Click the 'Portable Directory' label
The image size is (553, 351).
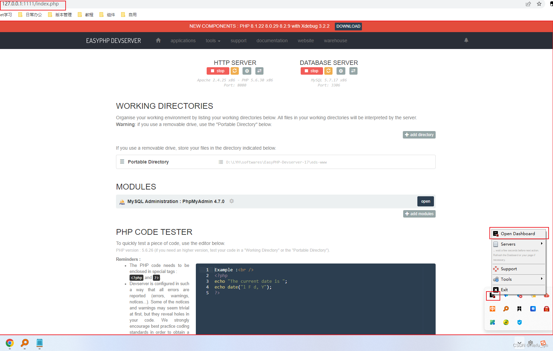[x=148, y=162]
